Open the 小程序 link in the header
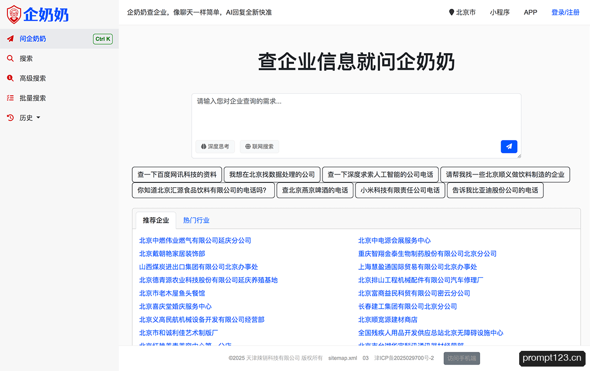 coord(500,12)
